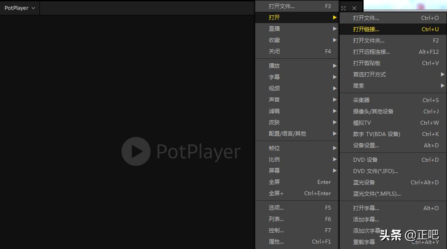Select 蓝光文件(*.MPLS)... item
Screen dimensions: 447x249
pyautogui.click(x=393, y=193)
